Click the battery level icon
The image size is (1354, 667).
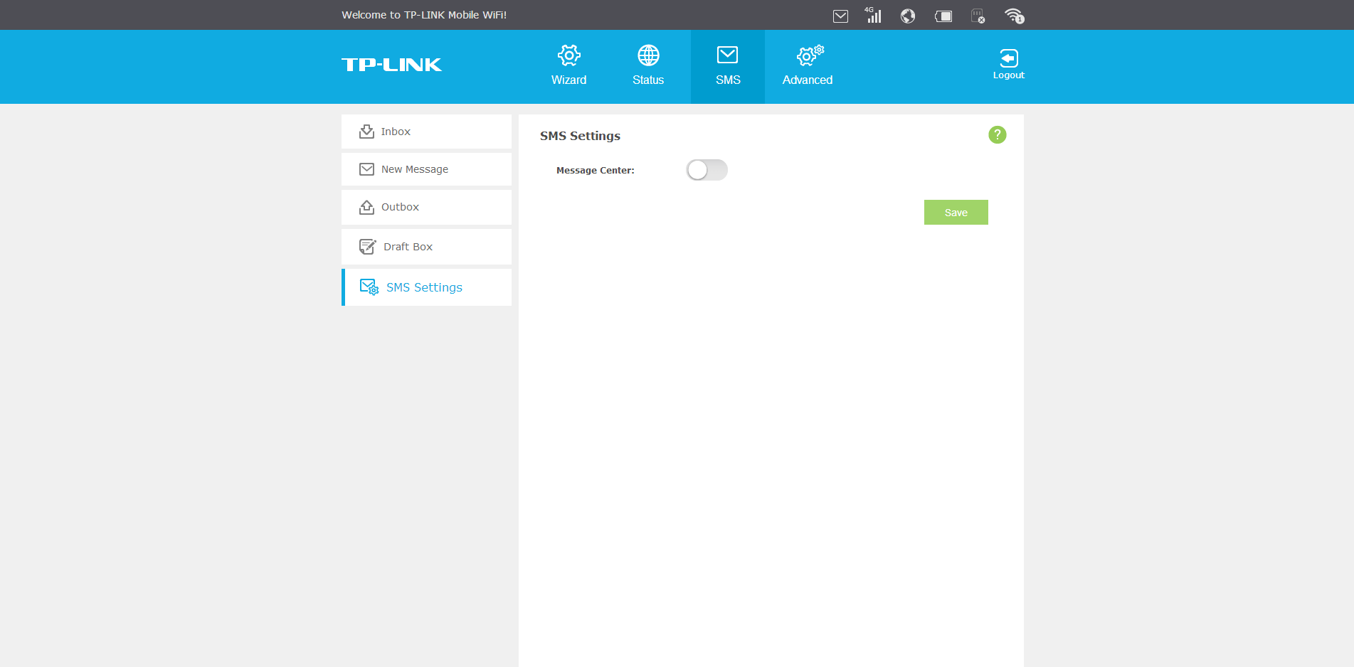point(943,16)
